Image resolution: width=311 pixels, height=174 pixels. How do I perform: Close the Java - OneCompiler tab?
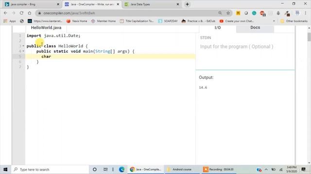click(x=118, y=4)
